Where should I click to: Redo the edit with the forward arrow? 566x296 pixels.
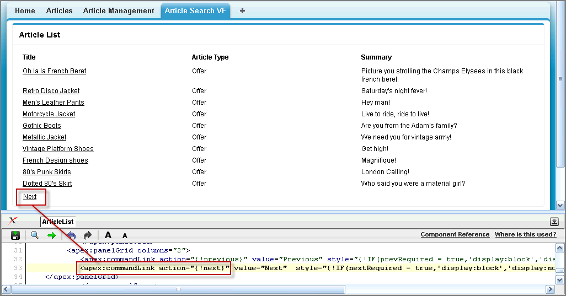88,235
